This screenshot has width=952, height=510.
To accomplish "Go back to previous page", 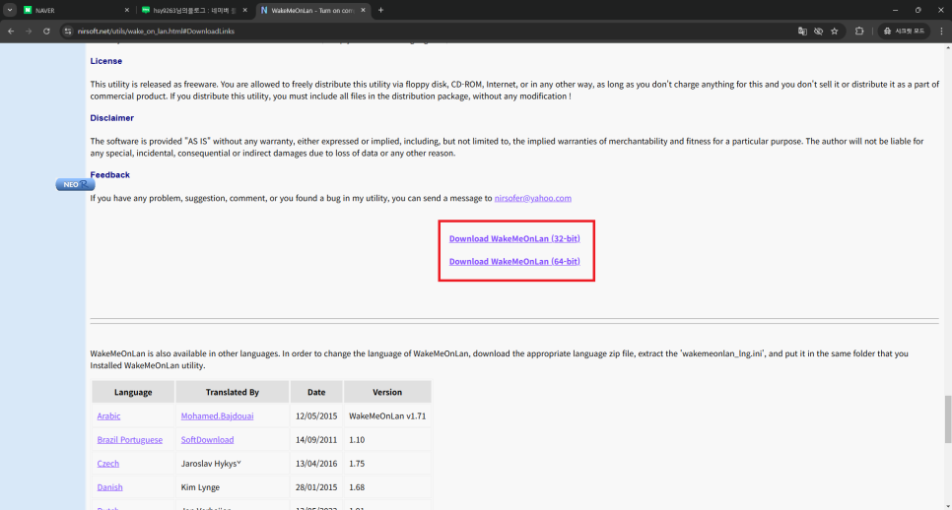I will click(x=11, y=31).
